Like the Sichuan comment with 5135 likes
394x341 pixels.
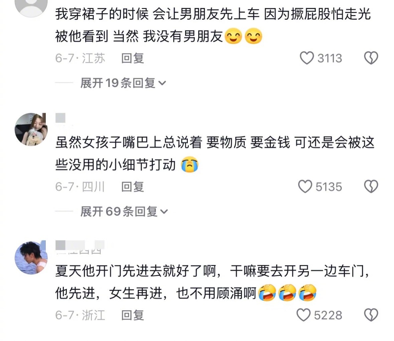pos(305,187)
